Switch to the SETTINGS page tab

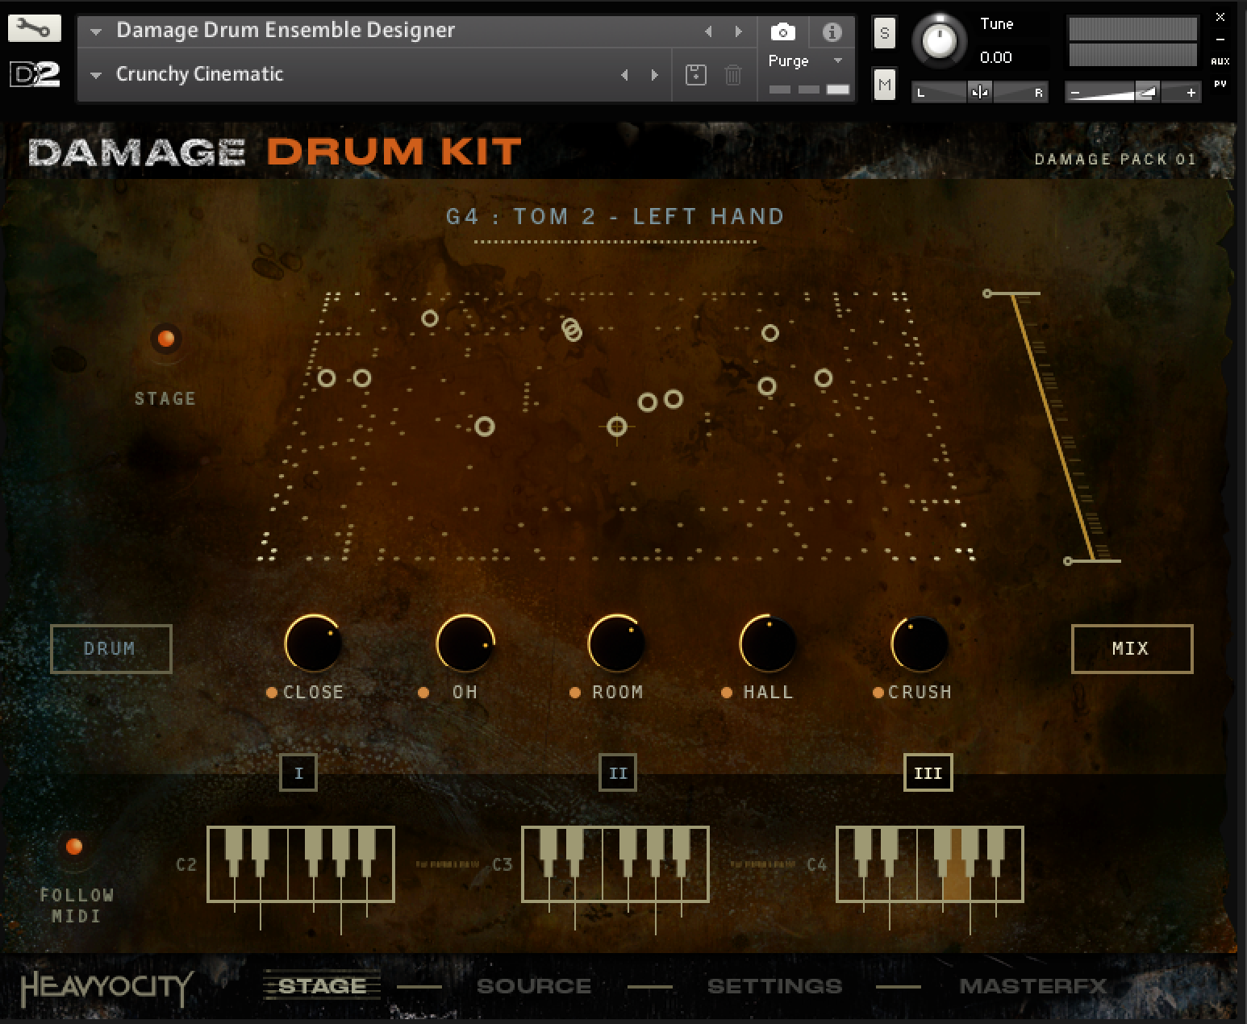point(774,986)
